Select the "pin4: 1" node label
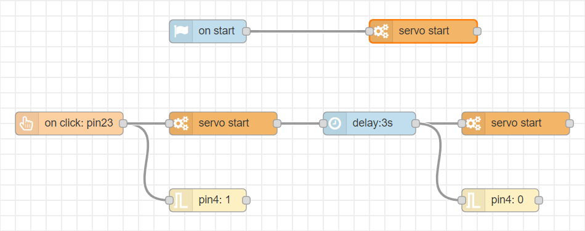 (214, 200)
